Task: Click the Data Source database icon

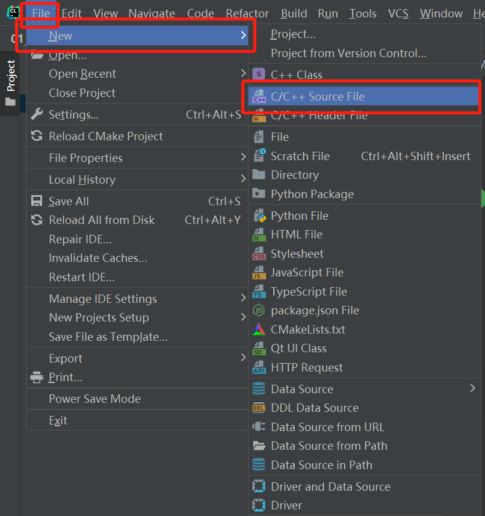Action: [259, 389]
